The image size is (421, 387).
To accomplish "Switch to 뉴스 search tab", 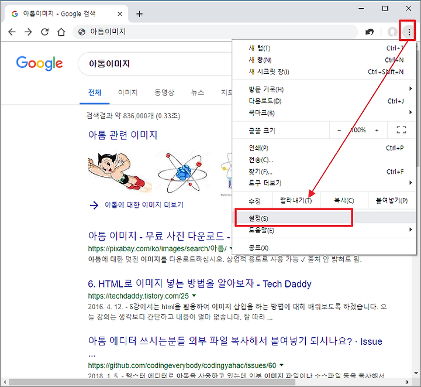I will 198,93.
